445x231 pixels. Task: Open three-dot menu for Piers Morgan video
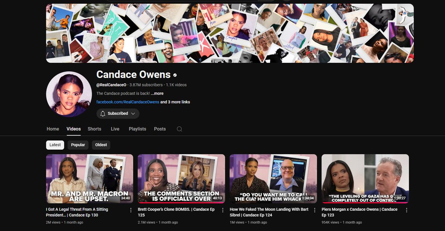click(406, 210)
